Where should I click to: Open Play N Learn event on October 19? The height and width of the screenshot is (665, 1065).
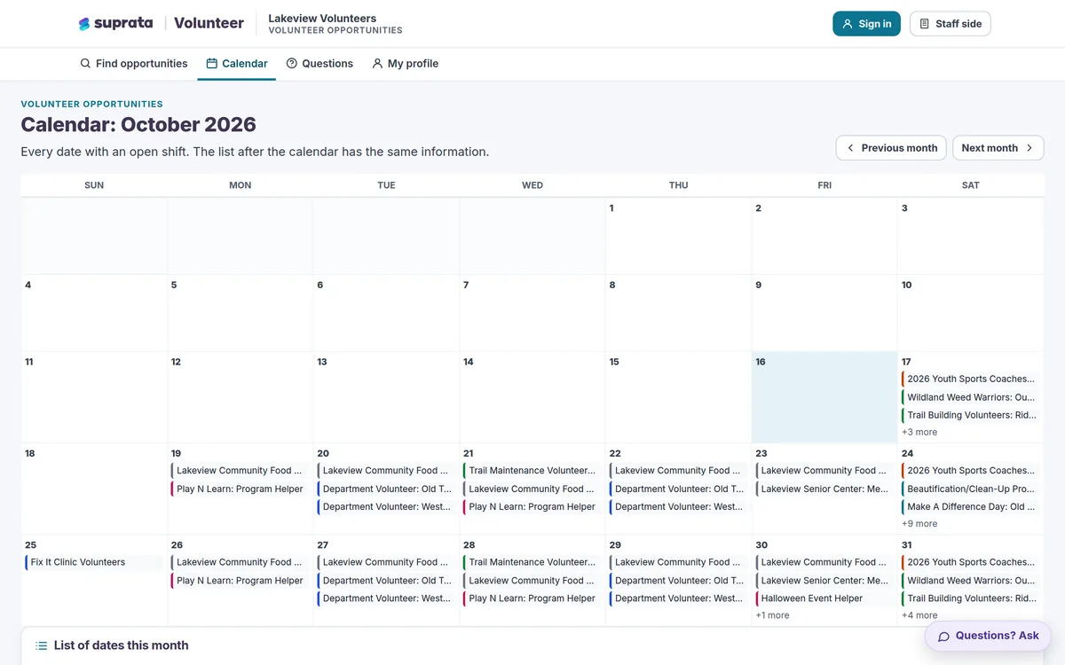point(240,489)
